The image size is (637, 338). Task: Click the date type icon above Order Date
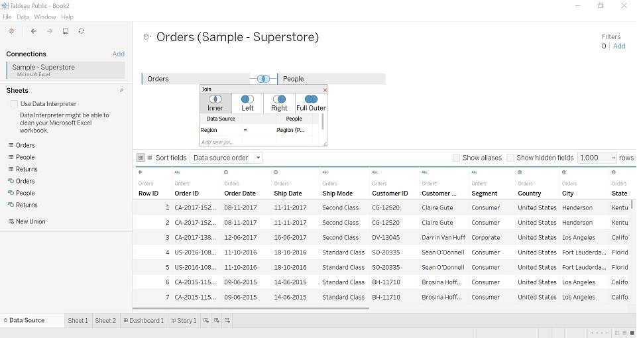pyautogui.click(x=226, y=172)
